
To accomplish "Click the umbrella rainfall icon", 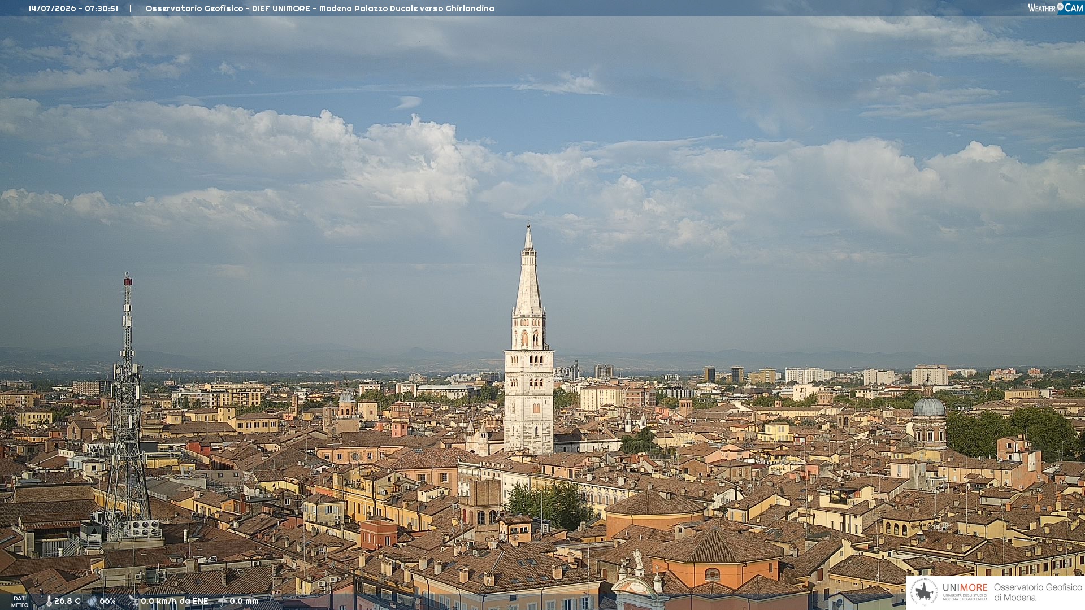I will 223,602.
